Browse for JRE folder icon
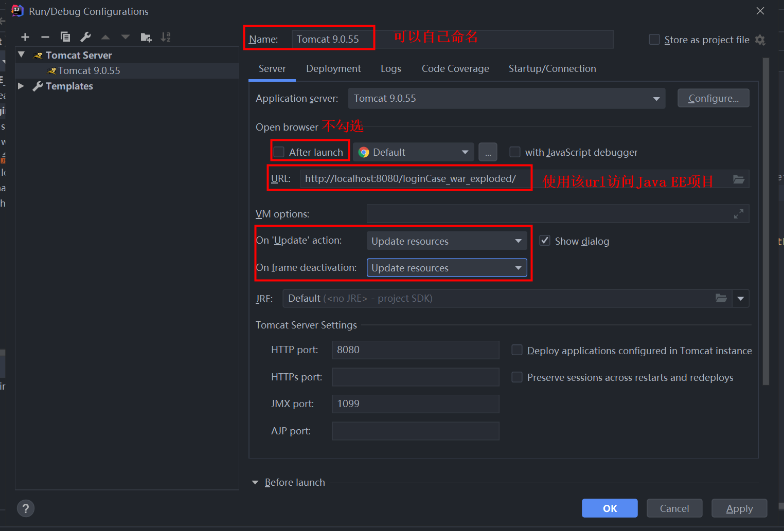Image resolution: width=784 pixels, height=531 pixels. point(721,298)
